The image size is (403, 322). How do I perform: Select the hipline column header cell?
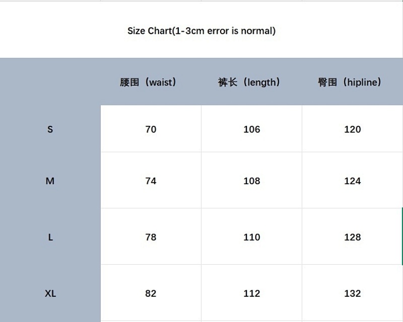tap(352, 82)
